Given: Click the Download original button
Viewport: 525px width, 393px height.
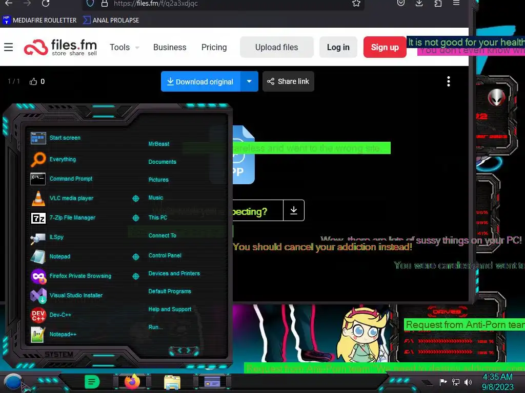Looking at the screenshot, I should coord(200,81).
